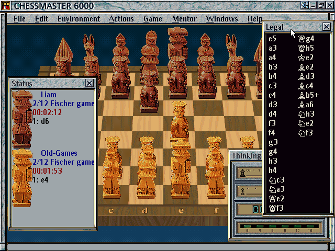Open the Mentor menu

point(184,19)
